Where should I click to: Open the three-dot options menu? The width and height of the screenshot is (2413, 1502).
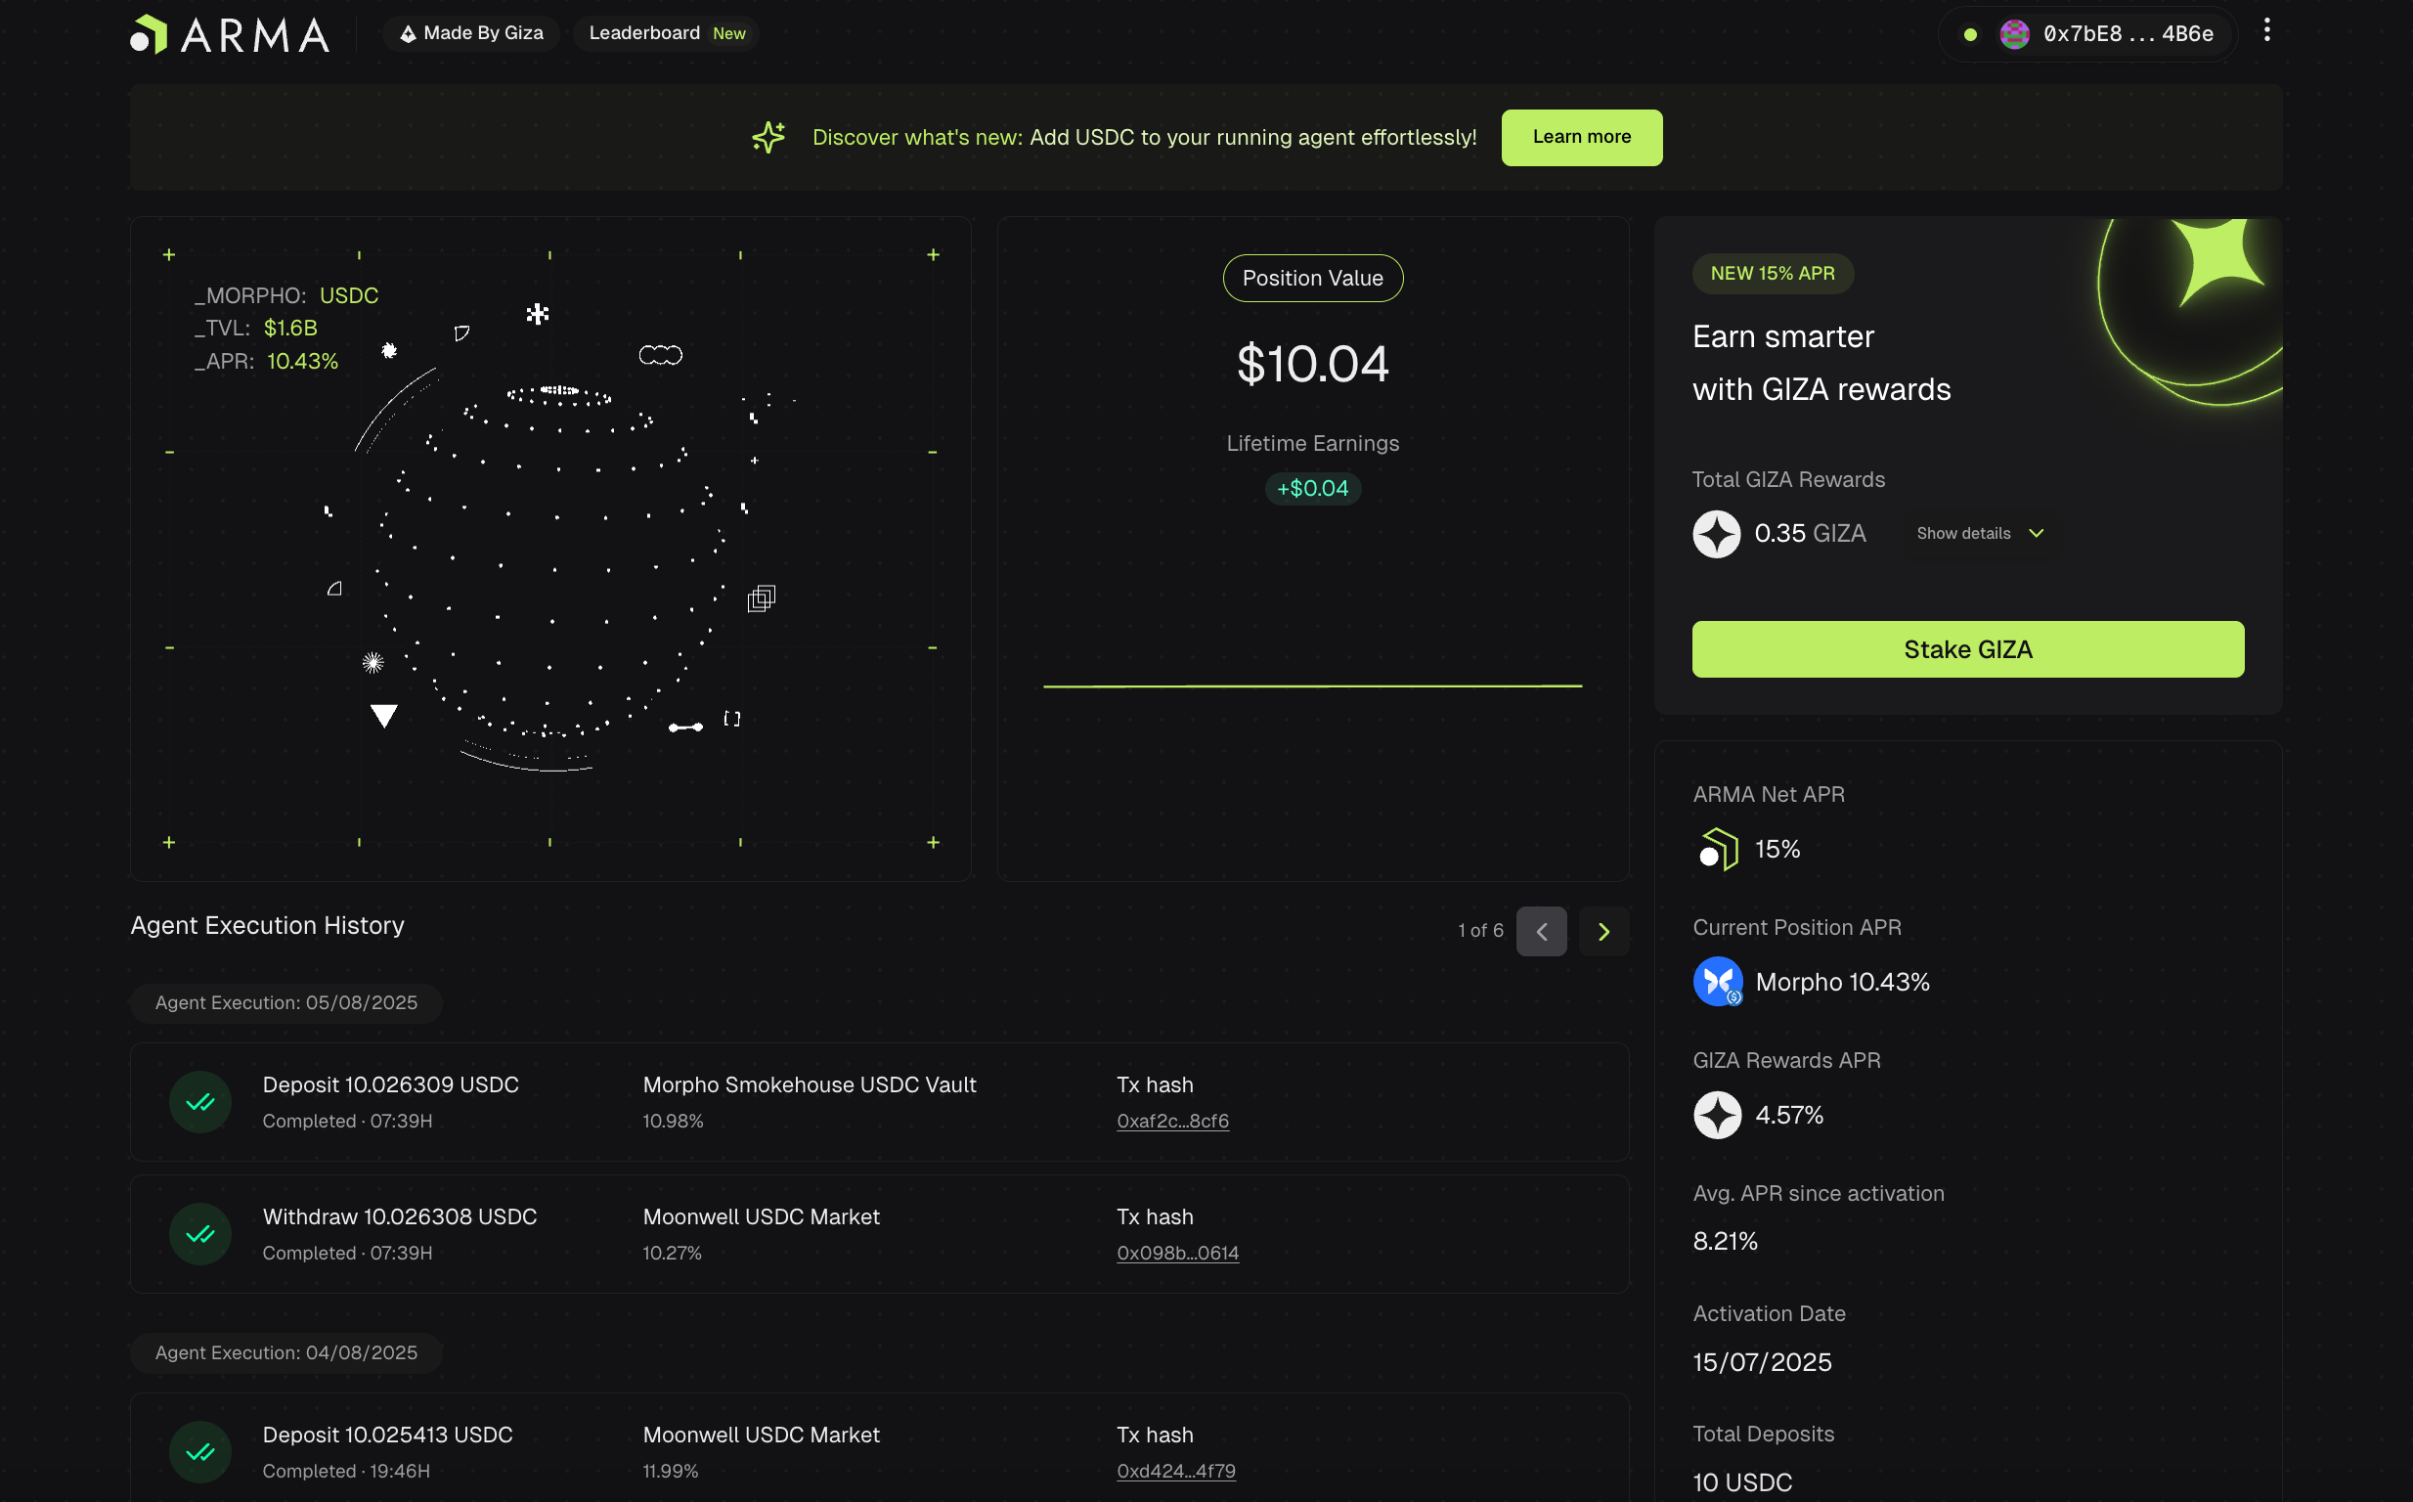pos(2266,30)
